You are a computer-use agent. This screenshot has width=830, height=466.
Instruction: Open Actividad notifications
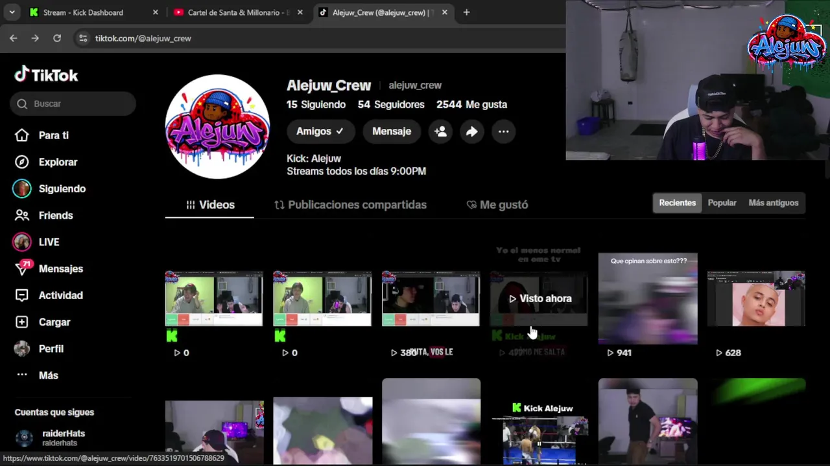pyautogui.click(x=51, y=295)
